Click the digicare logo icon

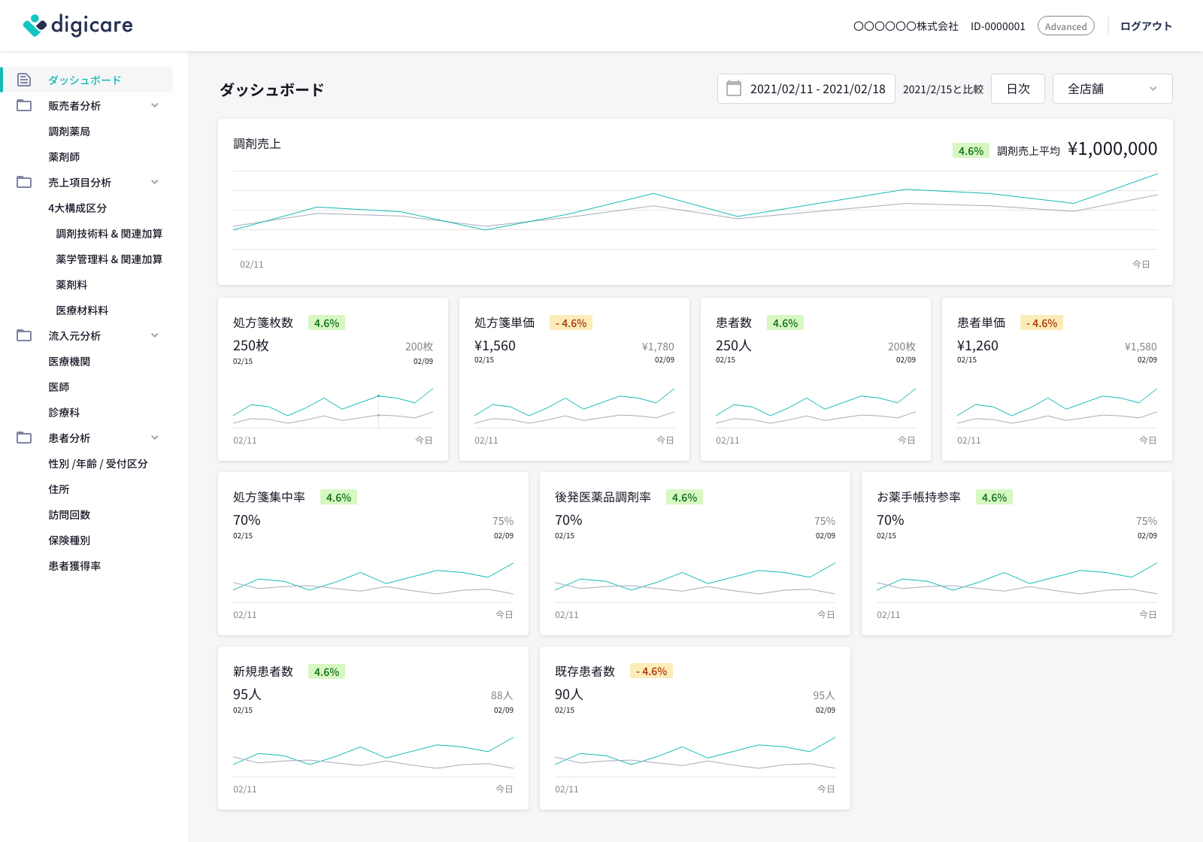(x=35, y=26)
